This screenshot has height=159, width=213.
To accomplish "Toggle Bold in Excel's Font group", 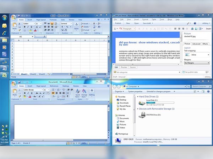I will [x=25, y=27].
